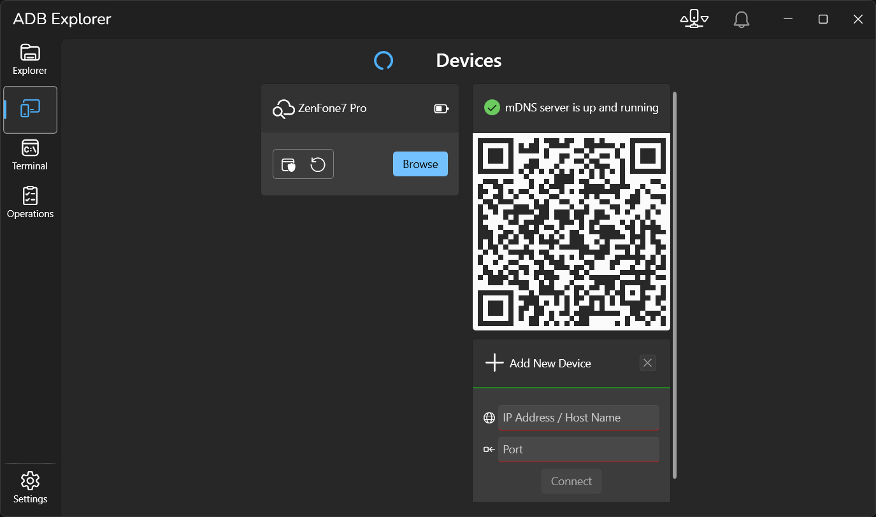Click the mDNS green check status icon
The height and width of the screenshot is (517, 876).
[492, 108]
